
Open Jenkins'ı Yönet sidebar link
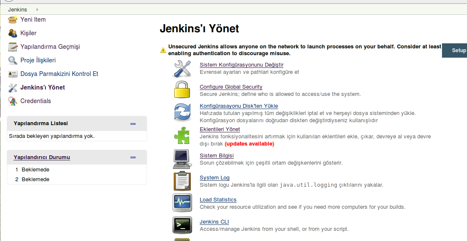(x=42, y=87)
